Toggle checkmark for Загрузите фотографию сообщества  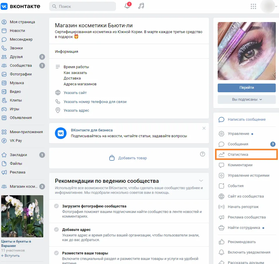[56, 206]
